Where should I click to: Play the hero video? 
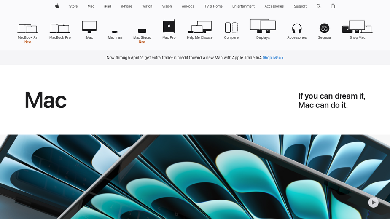[x=373, y=203]
